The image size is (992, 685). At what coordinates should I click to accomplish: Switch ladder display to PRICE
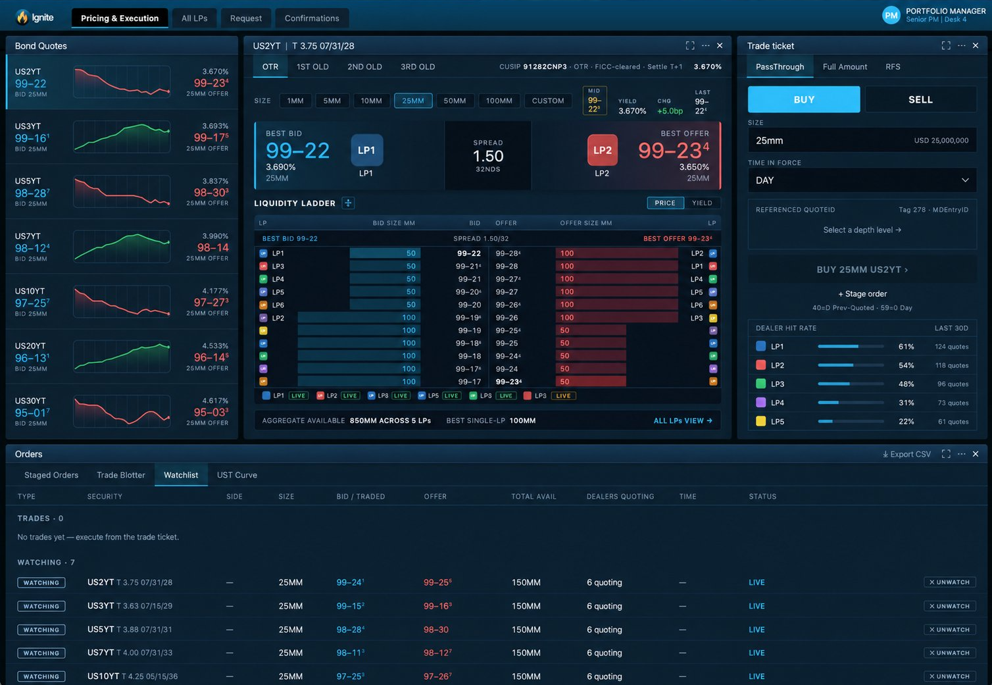[x=665, y=203]
